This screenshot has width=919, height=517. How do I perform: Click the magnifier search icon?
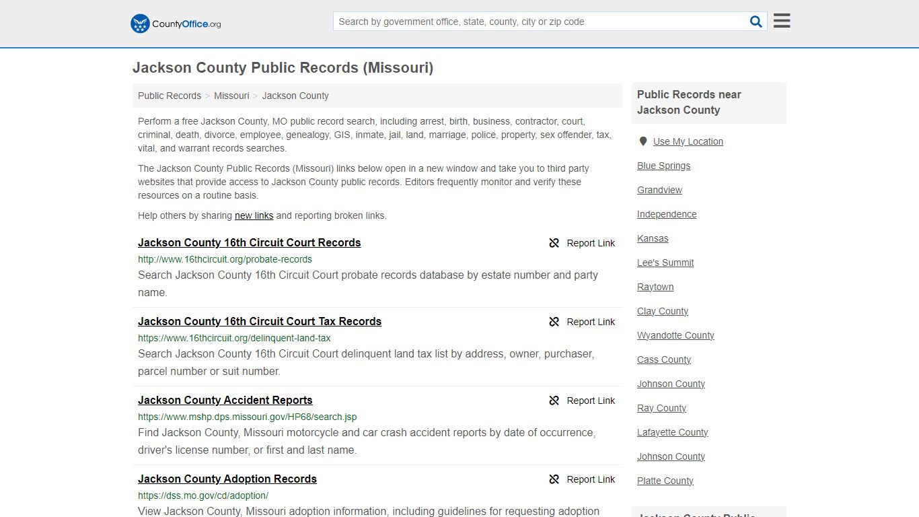point(756,22)
